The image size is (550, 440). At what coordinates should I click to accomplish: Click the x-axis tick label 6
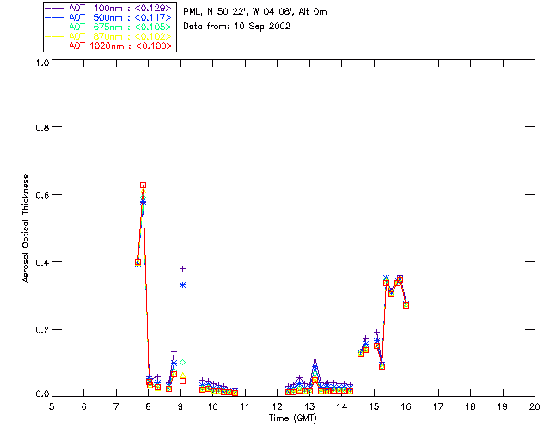coord(84,406)
